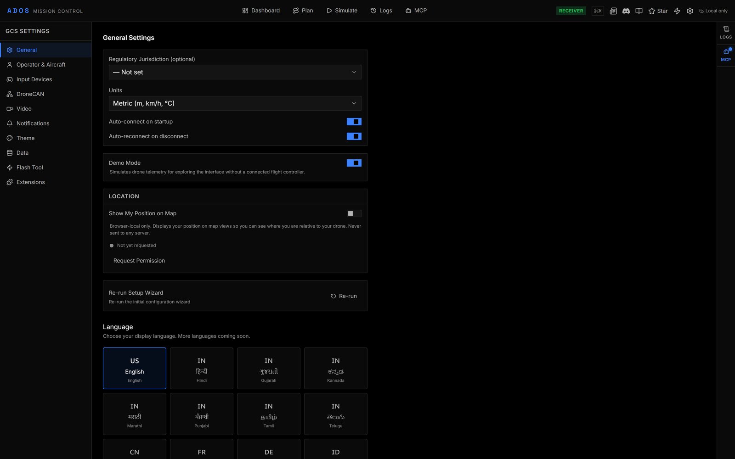
Task: Toggle Auto-connect on startup
Action: [354, 122]
